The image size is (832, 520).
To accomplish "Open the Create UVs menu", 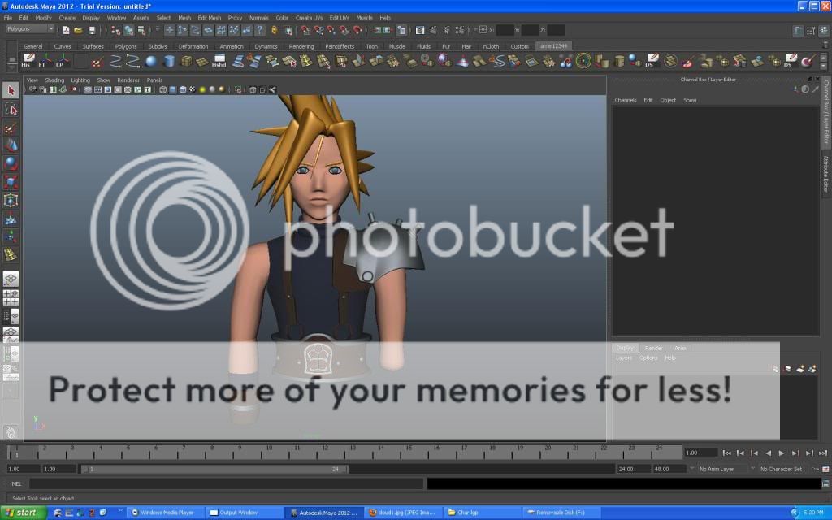I will (x=309, y=18).
